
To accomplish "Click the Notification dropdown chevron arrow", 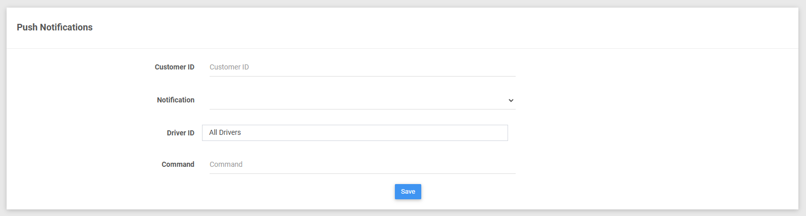I will click(x=511, y=100).
